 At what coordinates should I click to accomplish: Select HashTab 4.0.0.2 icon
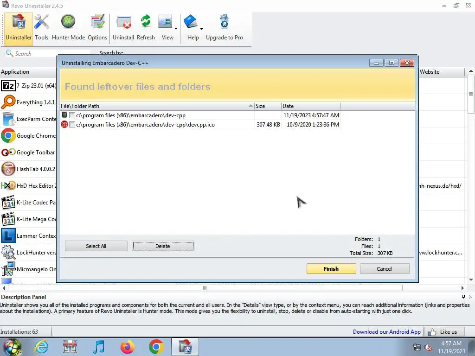tap(8, 169)
